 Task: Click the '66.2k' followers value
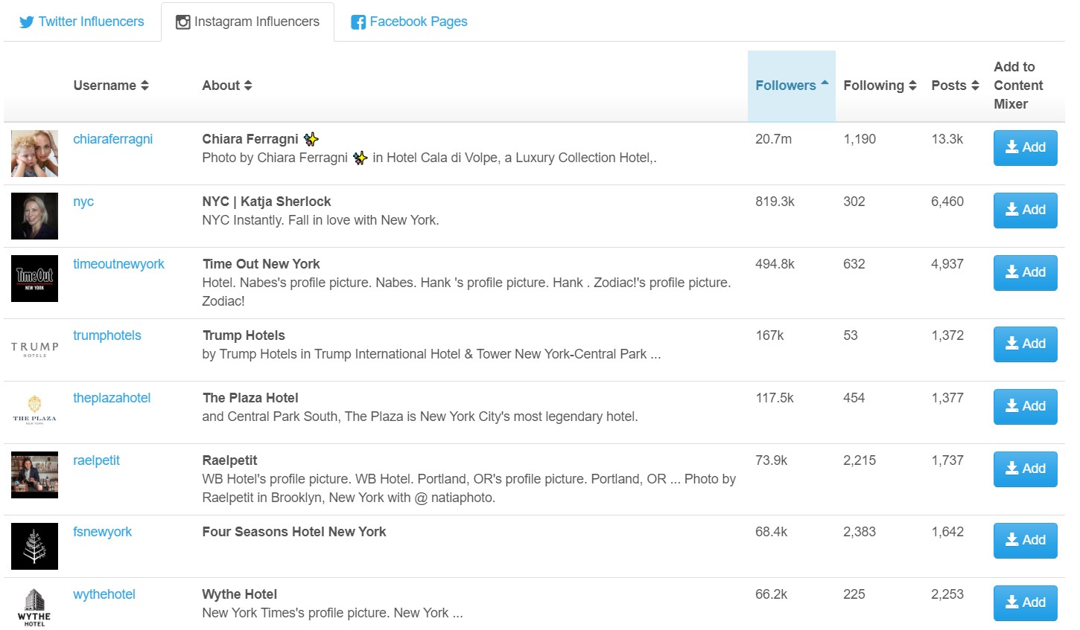coord(771,594)
